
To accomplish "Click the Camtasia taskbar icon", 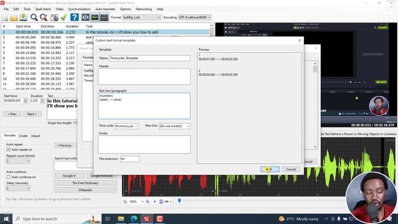I will coord(160,218).
